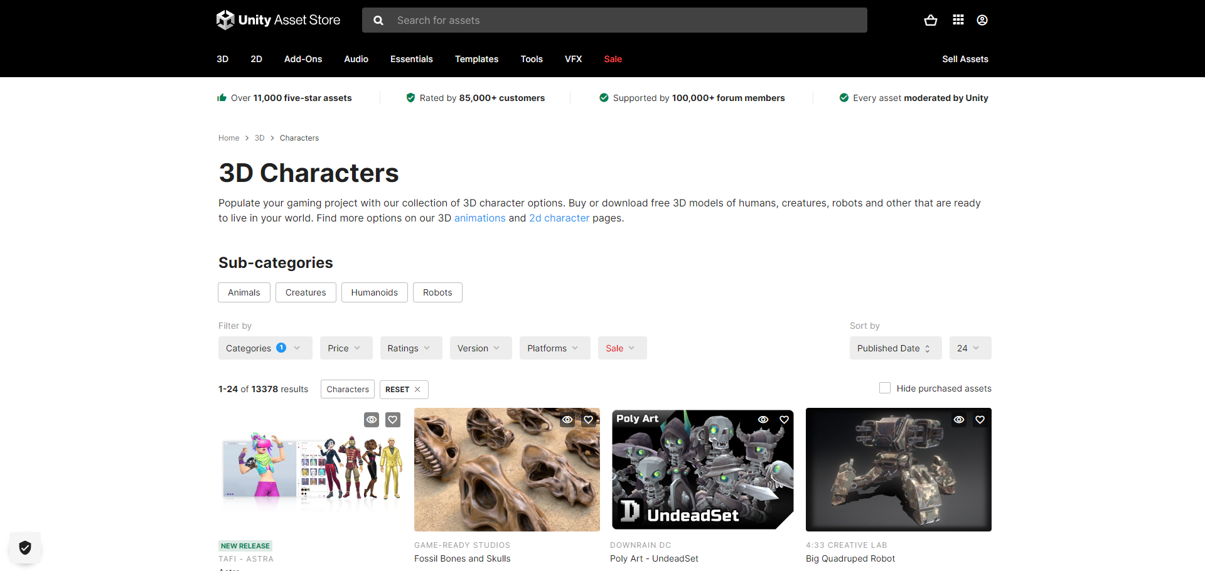Open the Essentials menu

[412, 59]
